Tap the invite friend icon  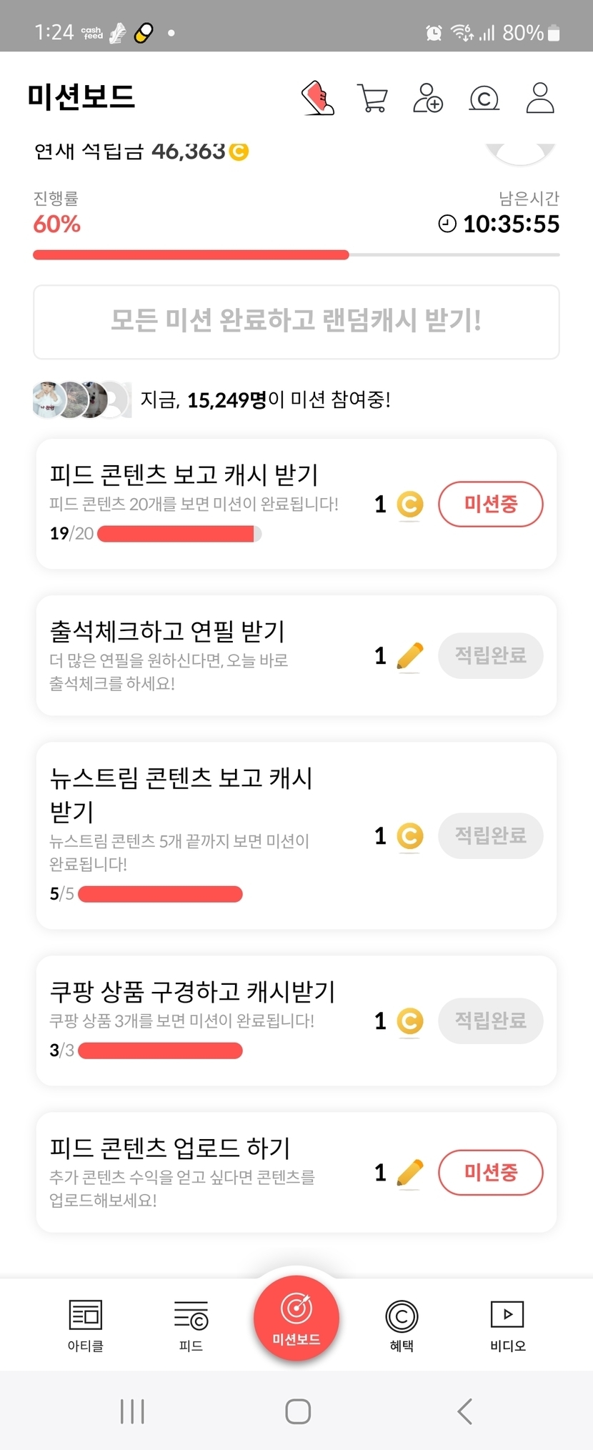coord(428,98)
